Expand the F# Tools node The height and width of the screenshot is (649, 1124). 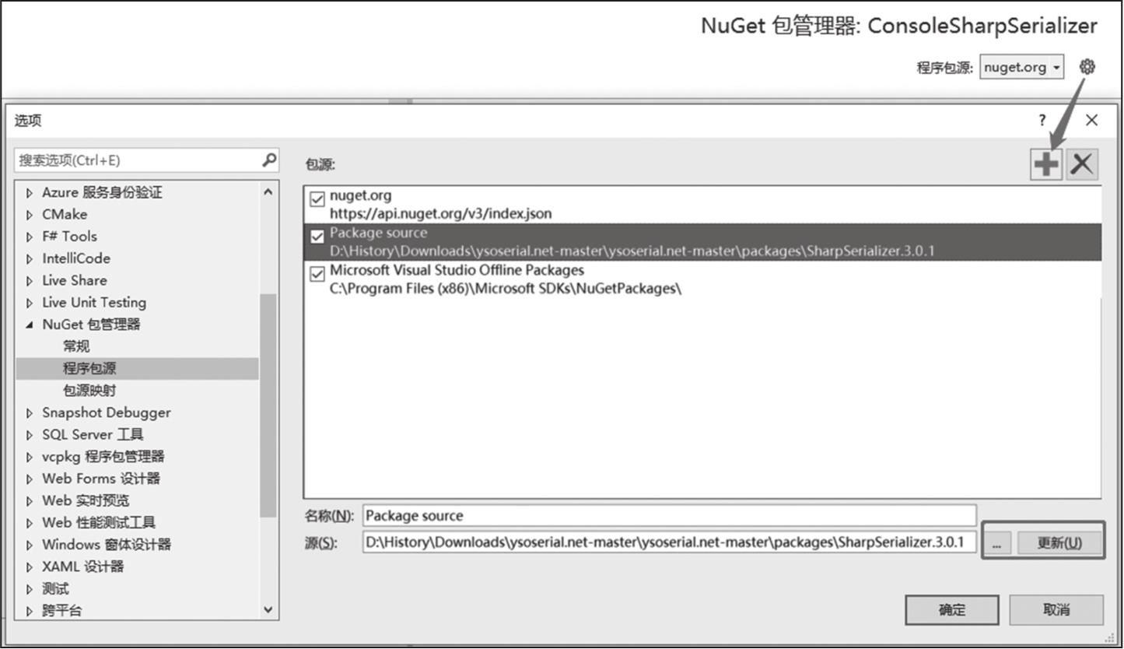point(30,237)
